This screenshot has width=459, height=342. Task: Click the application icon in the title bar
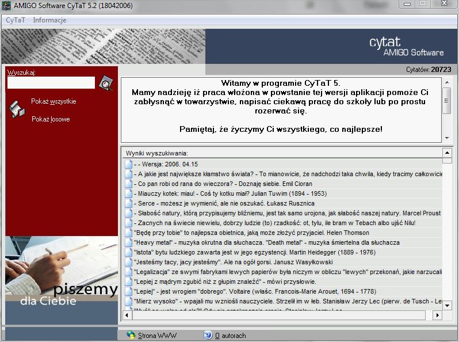[6, 6]
